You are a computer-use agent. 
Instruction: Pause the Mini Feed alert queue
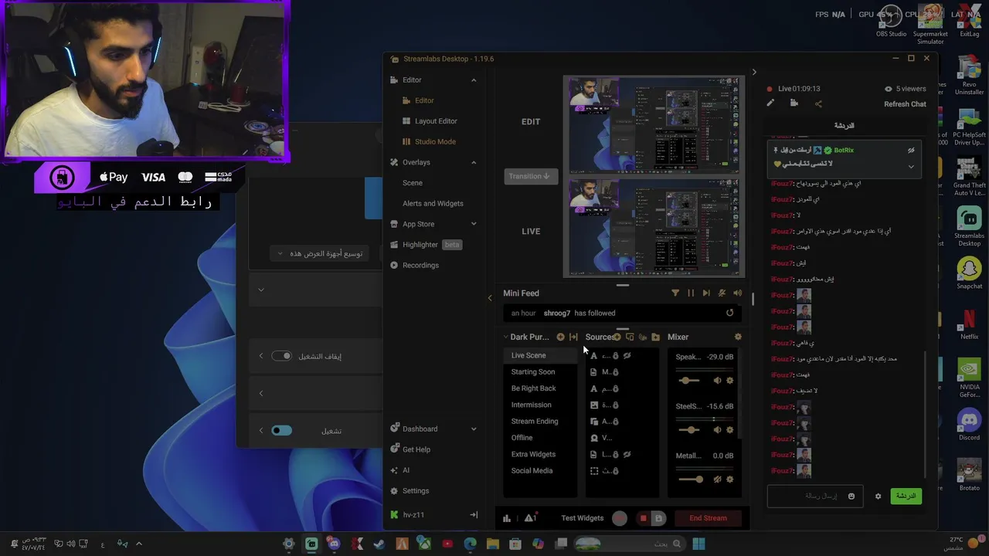coord(691,293)
